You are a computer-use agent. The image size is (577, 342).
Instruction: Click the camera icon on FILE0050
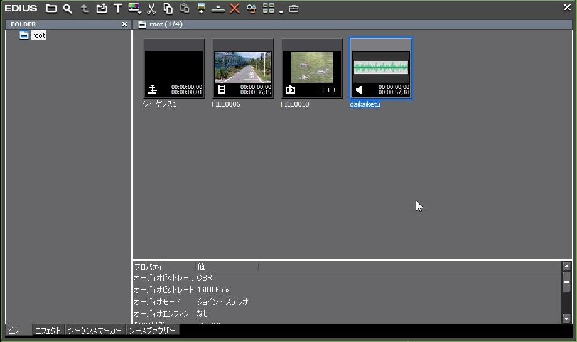point(290,89)
